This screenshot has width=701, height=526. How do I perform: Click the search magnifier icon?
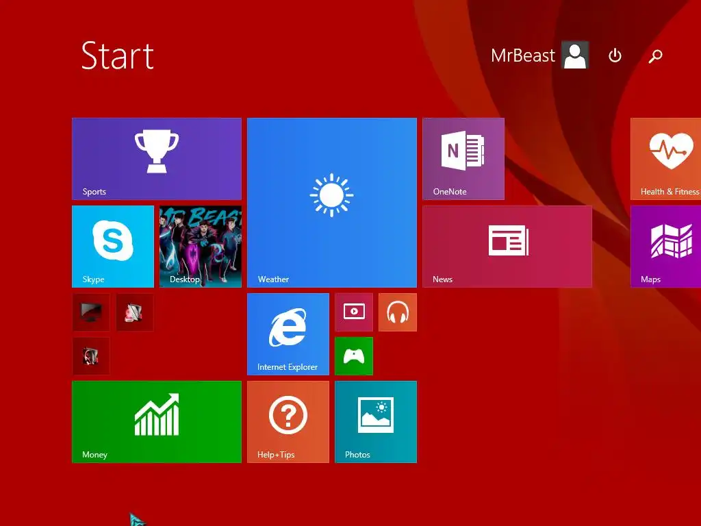pyautogui.click(x=655, y=56)
